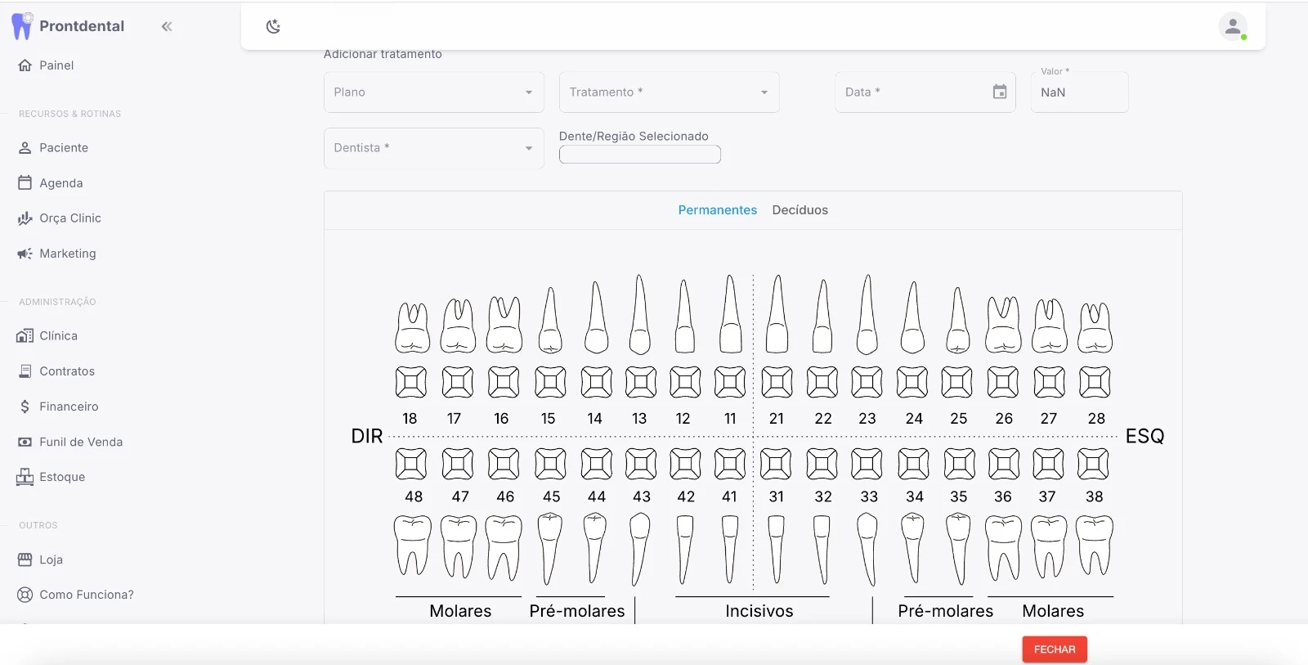
Task: Select upper tooth 16 molar drawing
Action: pos(504,324)
